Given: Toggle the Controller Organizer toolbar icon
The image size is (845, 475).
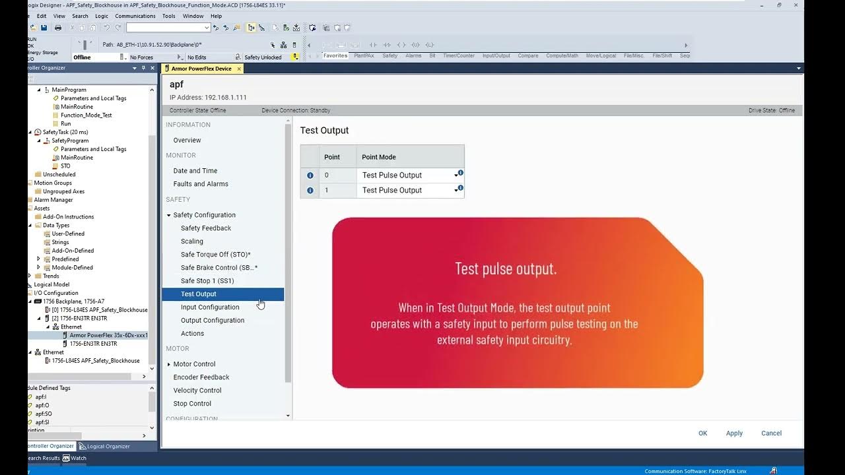Looking at the screenshot, I should [x=251, y=28].
